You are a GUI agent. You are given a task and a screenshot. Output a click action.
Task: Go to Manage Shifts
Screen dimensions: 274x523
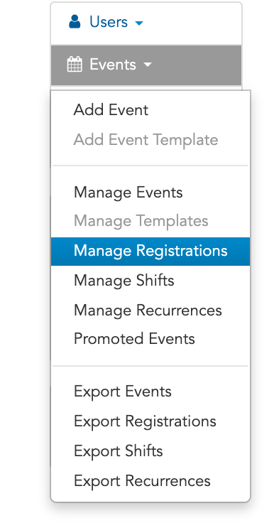124,281
